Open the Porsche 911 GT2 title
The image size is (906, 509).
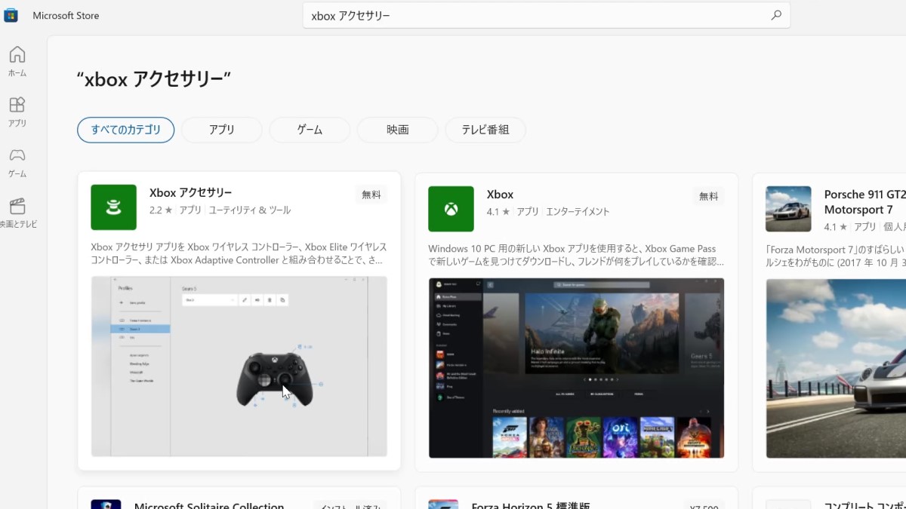pos(864,202)
